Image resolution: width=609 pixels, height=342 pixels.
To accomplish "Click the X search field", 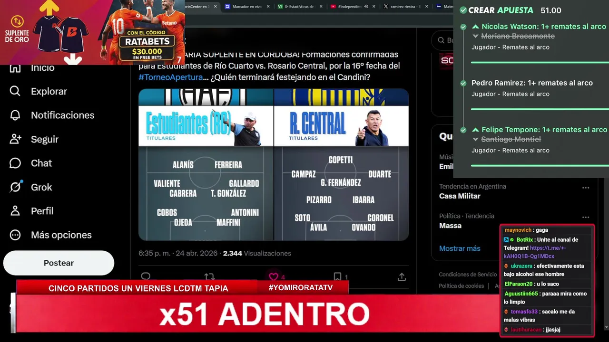I will (442, 40).
